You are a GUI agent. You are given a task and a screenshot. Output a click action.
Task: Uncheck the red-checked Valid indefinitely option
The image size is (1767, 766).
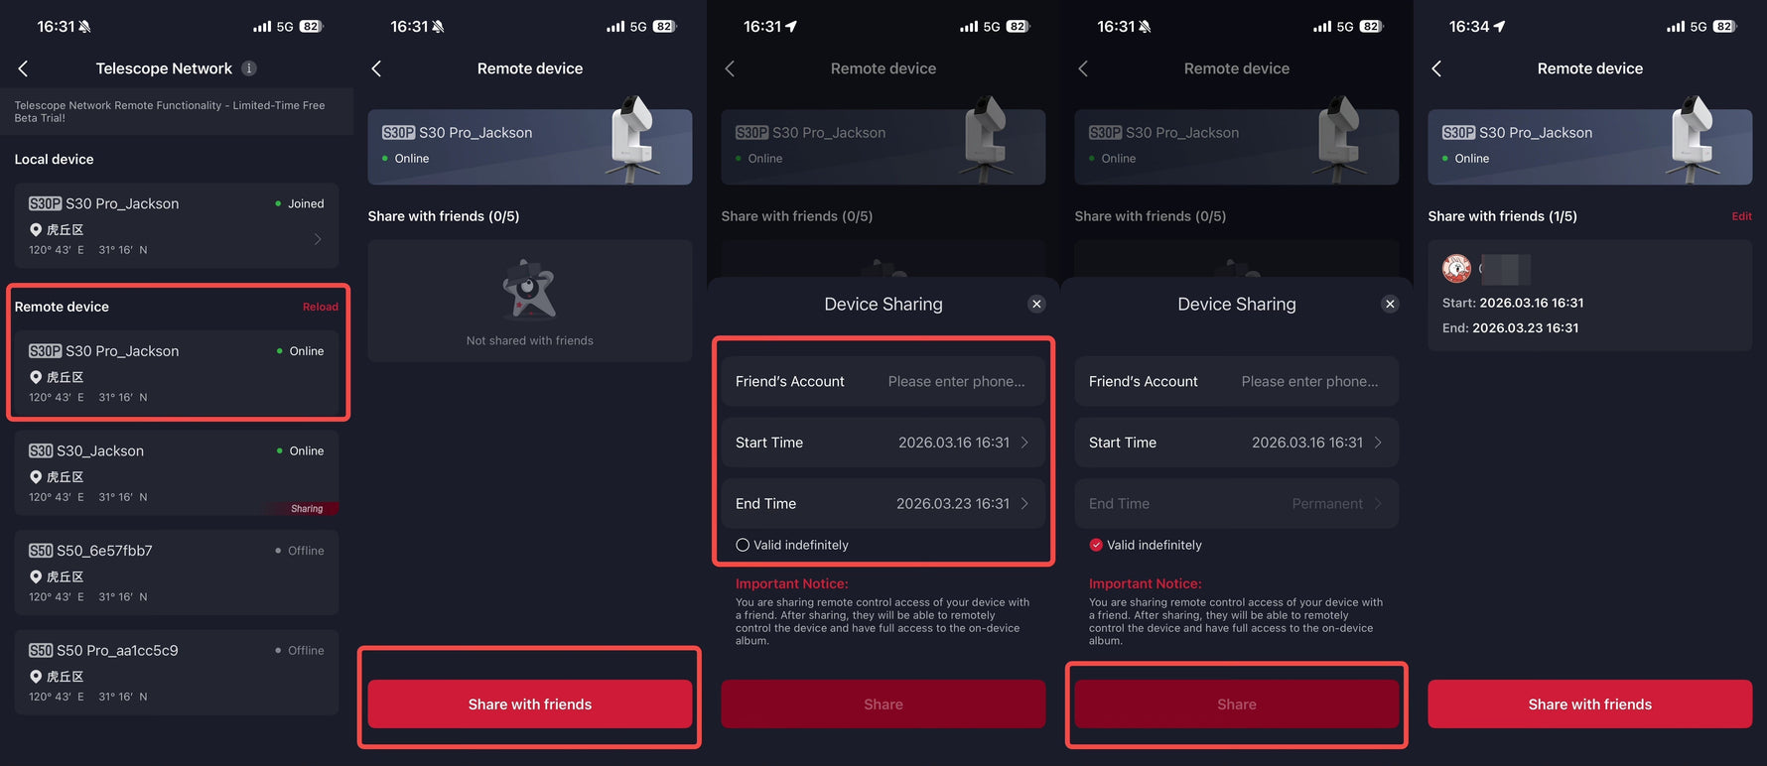tap(1096, 545)
